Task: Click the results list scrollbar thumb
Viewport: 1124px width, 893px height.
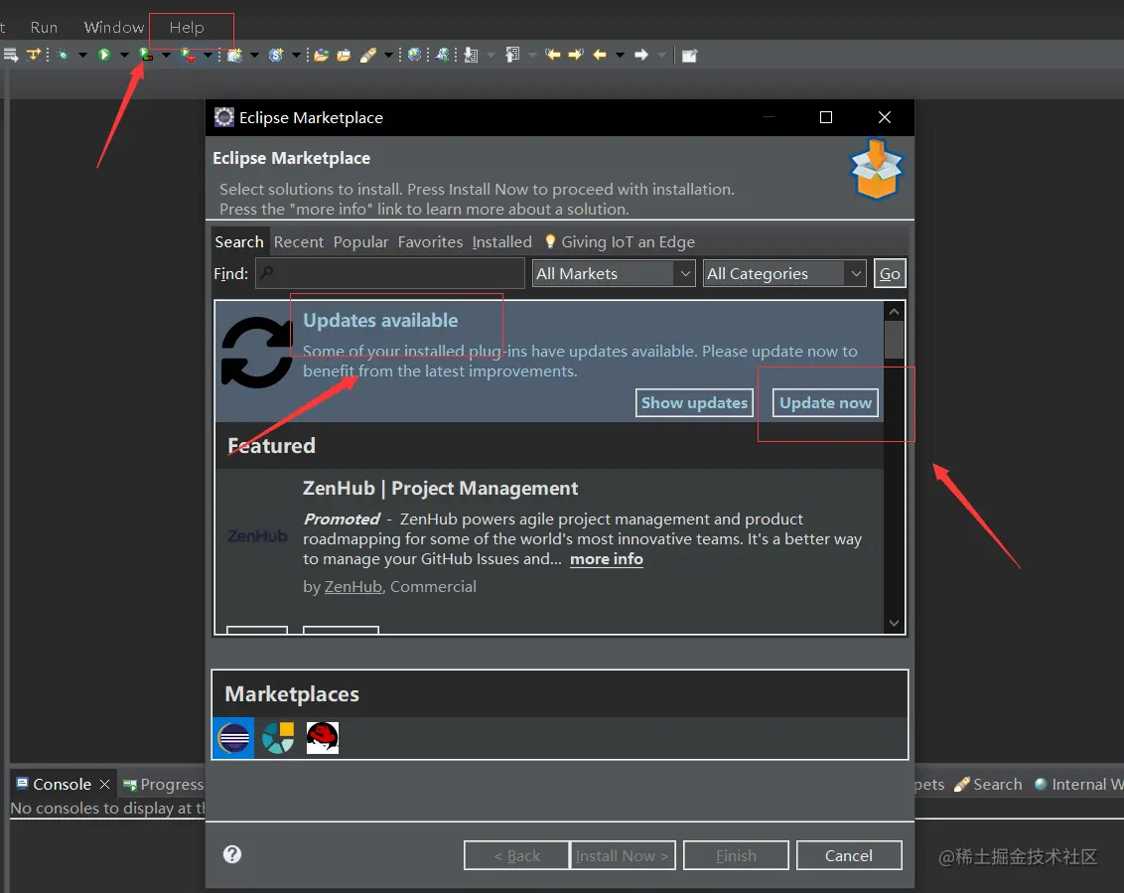Action: point(894,340)
